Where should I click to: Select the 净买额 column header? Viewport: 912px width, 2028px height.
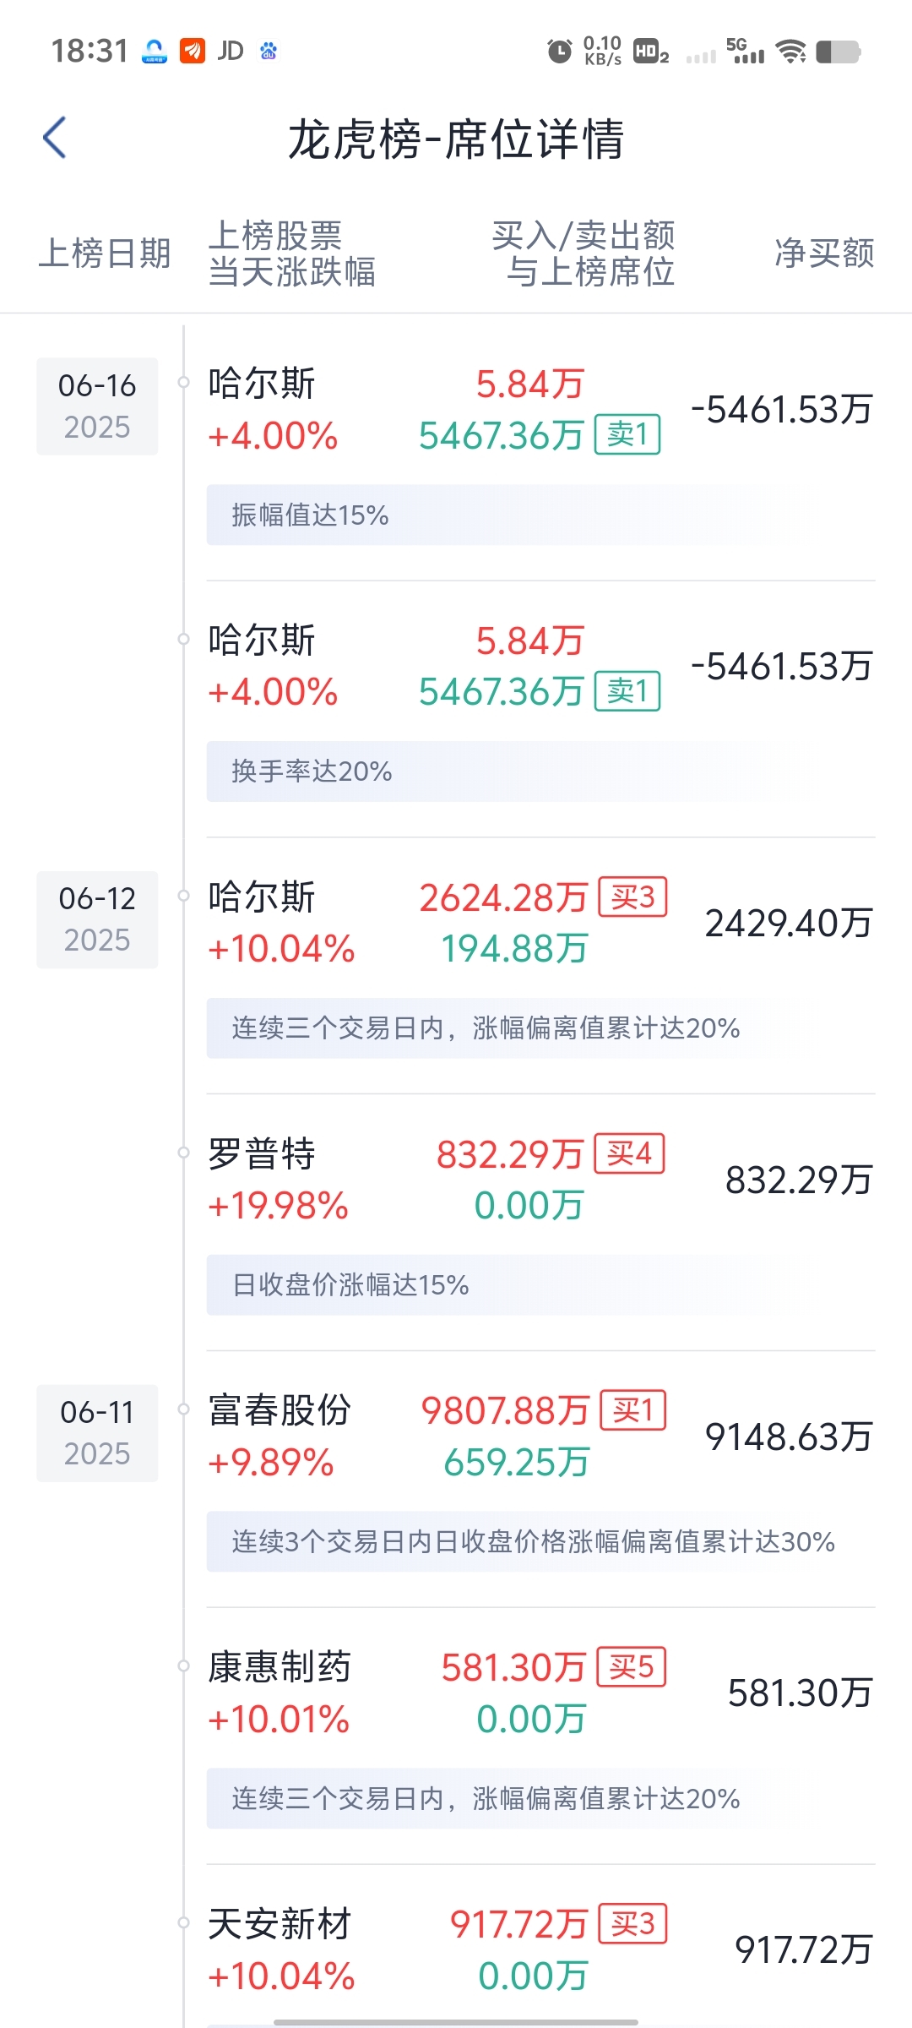pos(824,253)
